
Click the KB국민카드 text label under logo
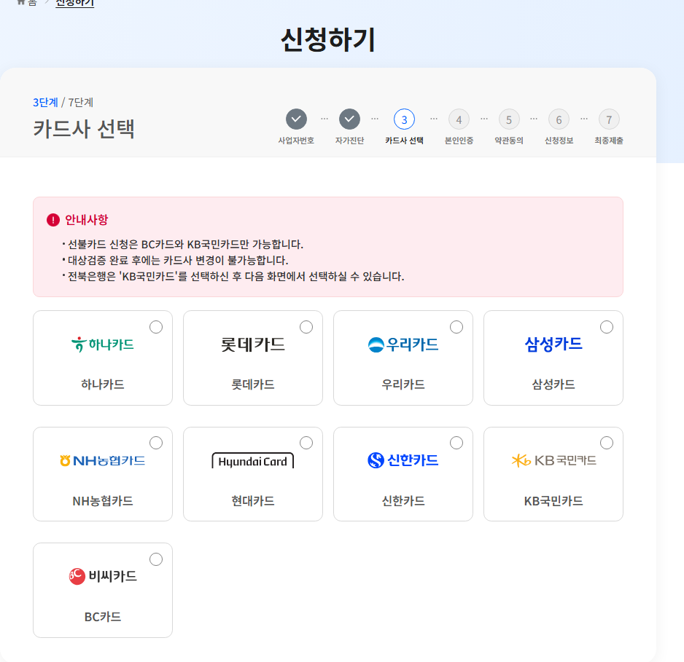553,501
